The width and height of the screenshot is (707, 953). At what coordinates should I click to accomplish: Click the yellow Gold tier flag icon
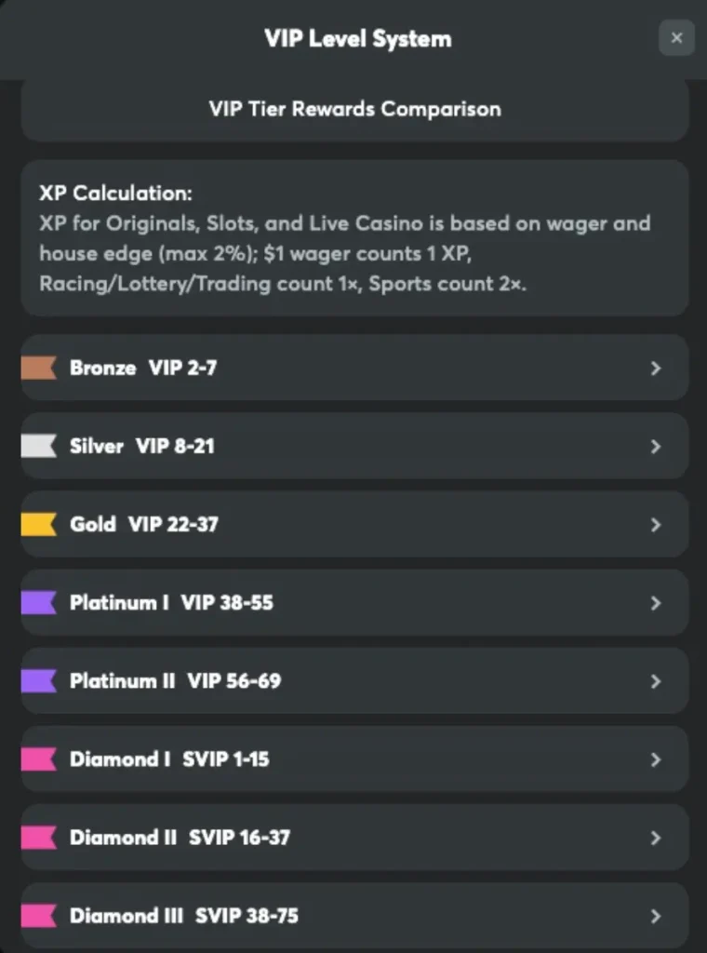pos(39,524)
